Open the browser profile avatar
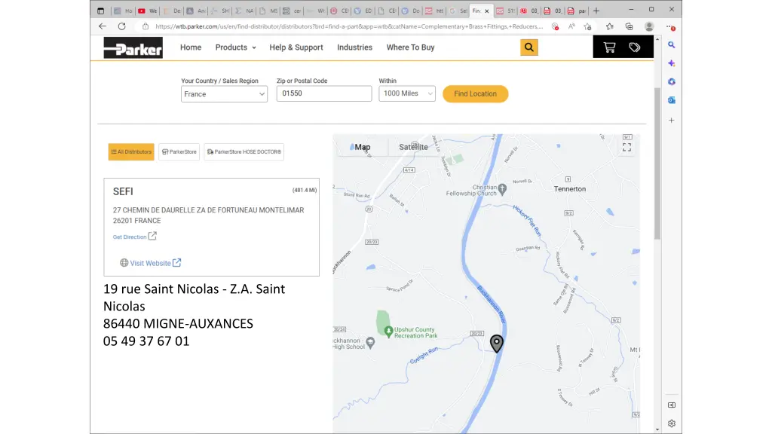 tap(649, 26)
